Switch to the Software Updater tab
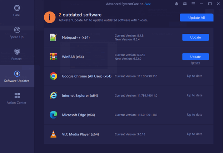Screen dimensions: 223x153 (17, 76)
